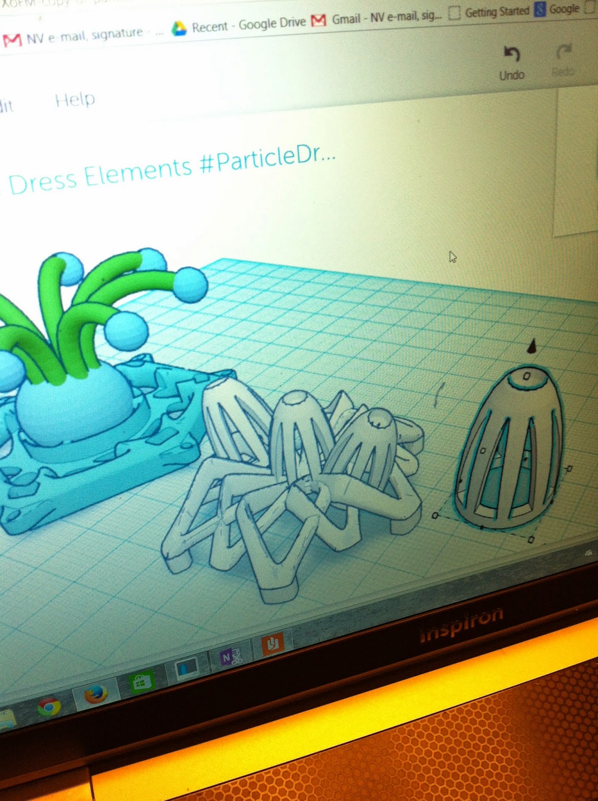
Task: Open the blue window app taskbar icon
Action: click(x=187, y=668)
